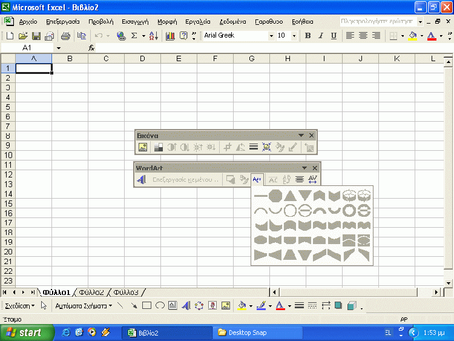The height and width of the screenshot is (341, 454).
Task: Insert WordArt from the WordArt toolbar
Action: (x=142, y=180)
